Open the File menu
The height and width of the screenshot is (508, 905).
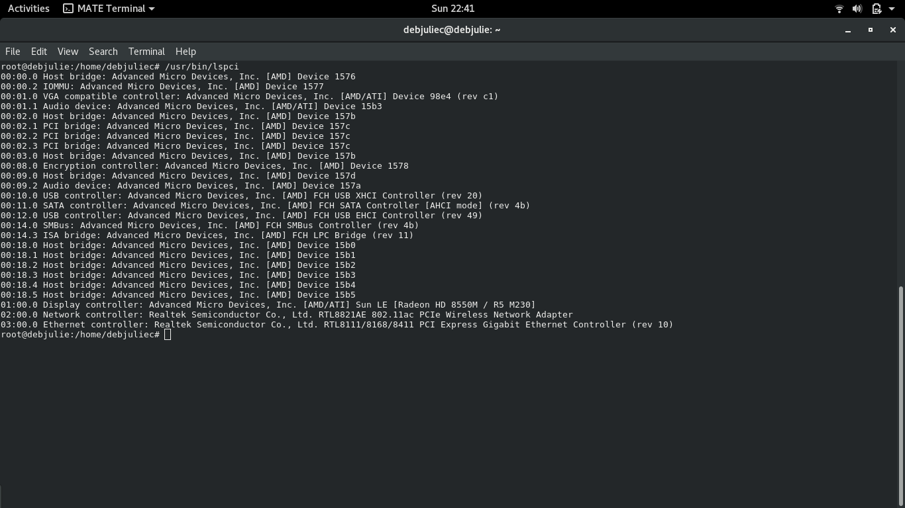click(13, 52)
